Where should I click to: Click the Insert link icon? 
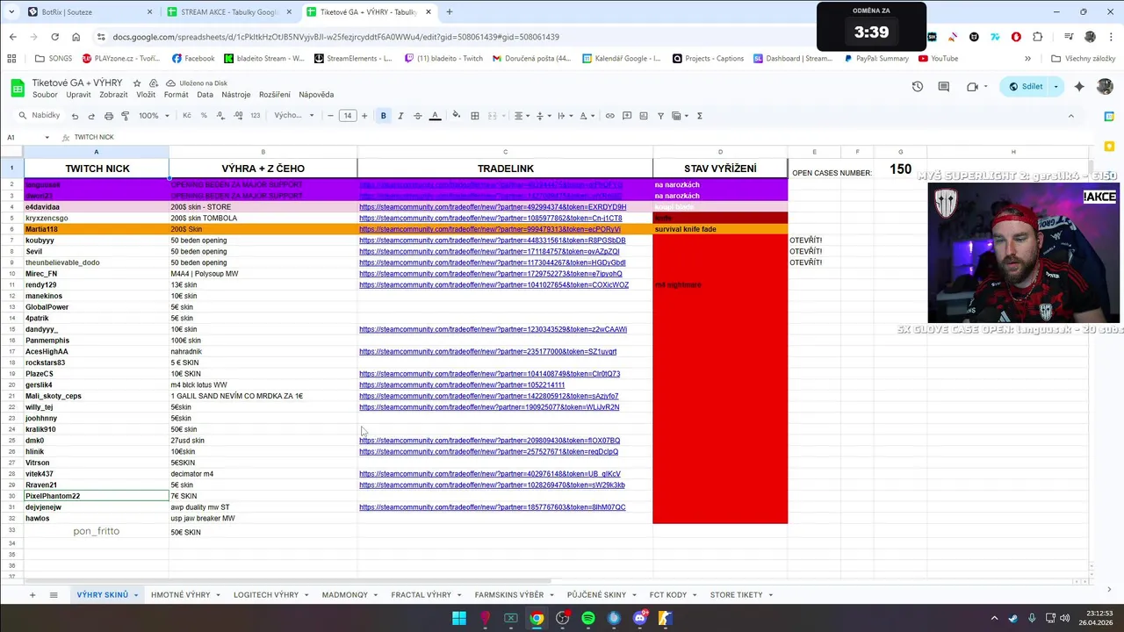point(610,116)
